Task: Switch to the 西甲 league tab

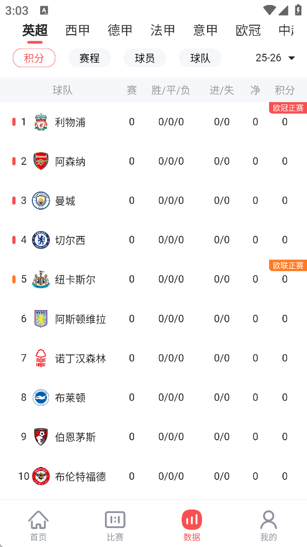Action: 78,30
